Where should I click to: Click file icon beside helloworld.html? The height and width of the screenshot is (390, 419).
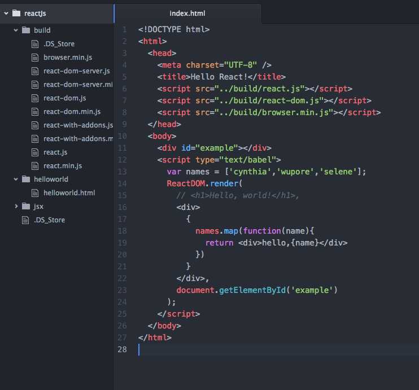point(35,193)
